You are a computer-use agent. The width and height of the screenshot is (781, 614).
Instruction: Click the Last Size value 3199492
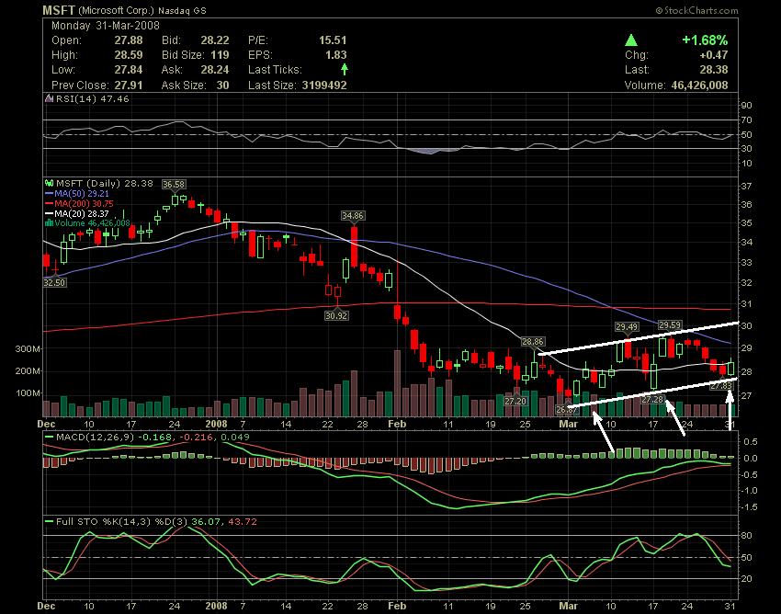(324, 85)
